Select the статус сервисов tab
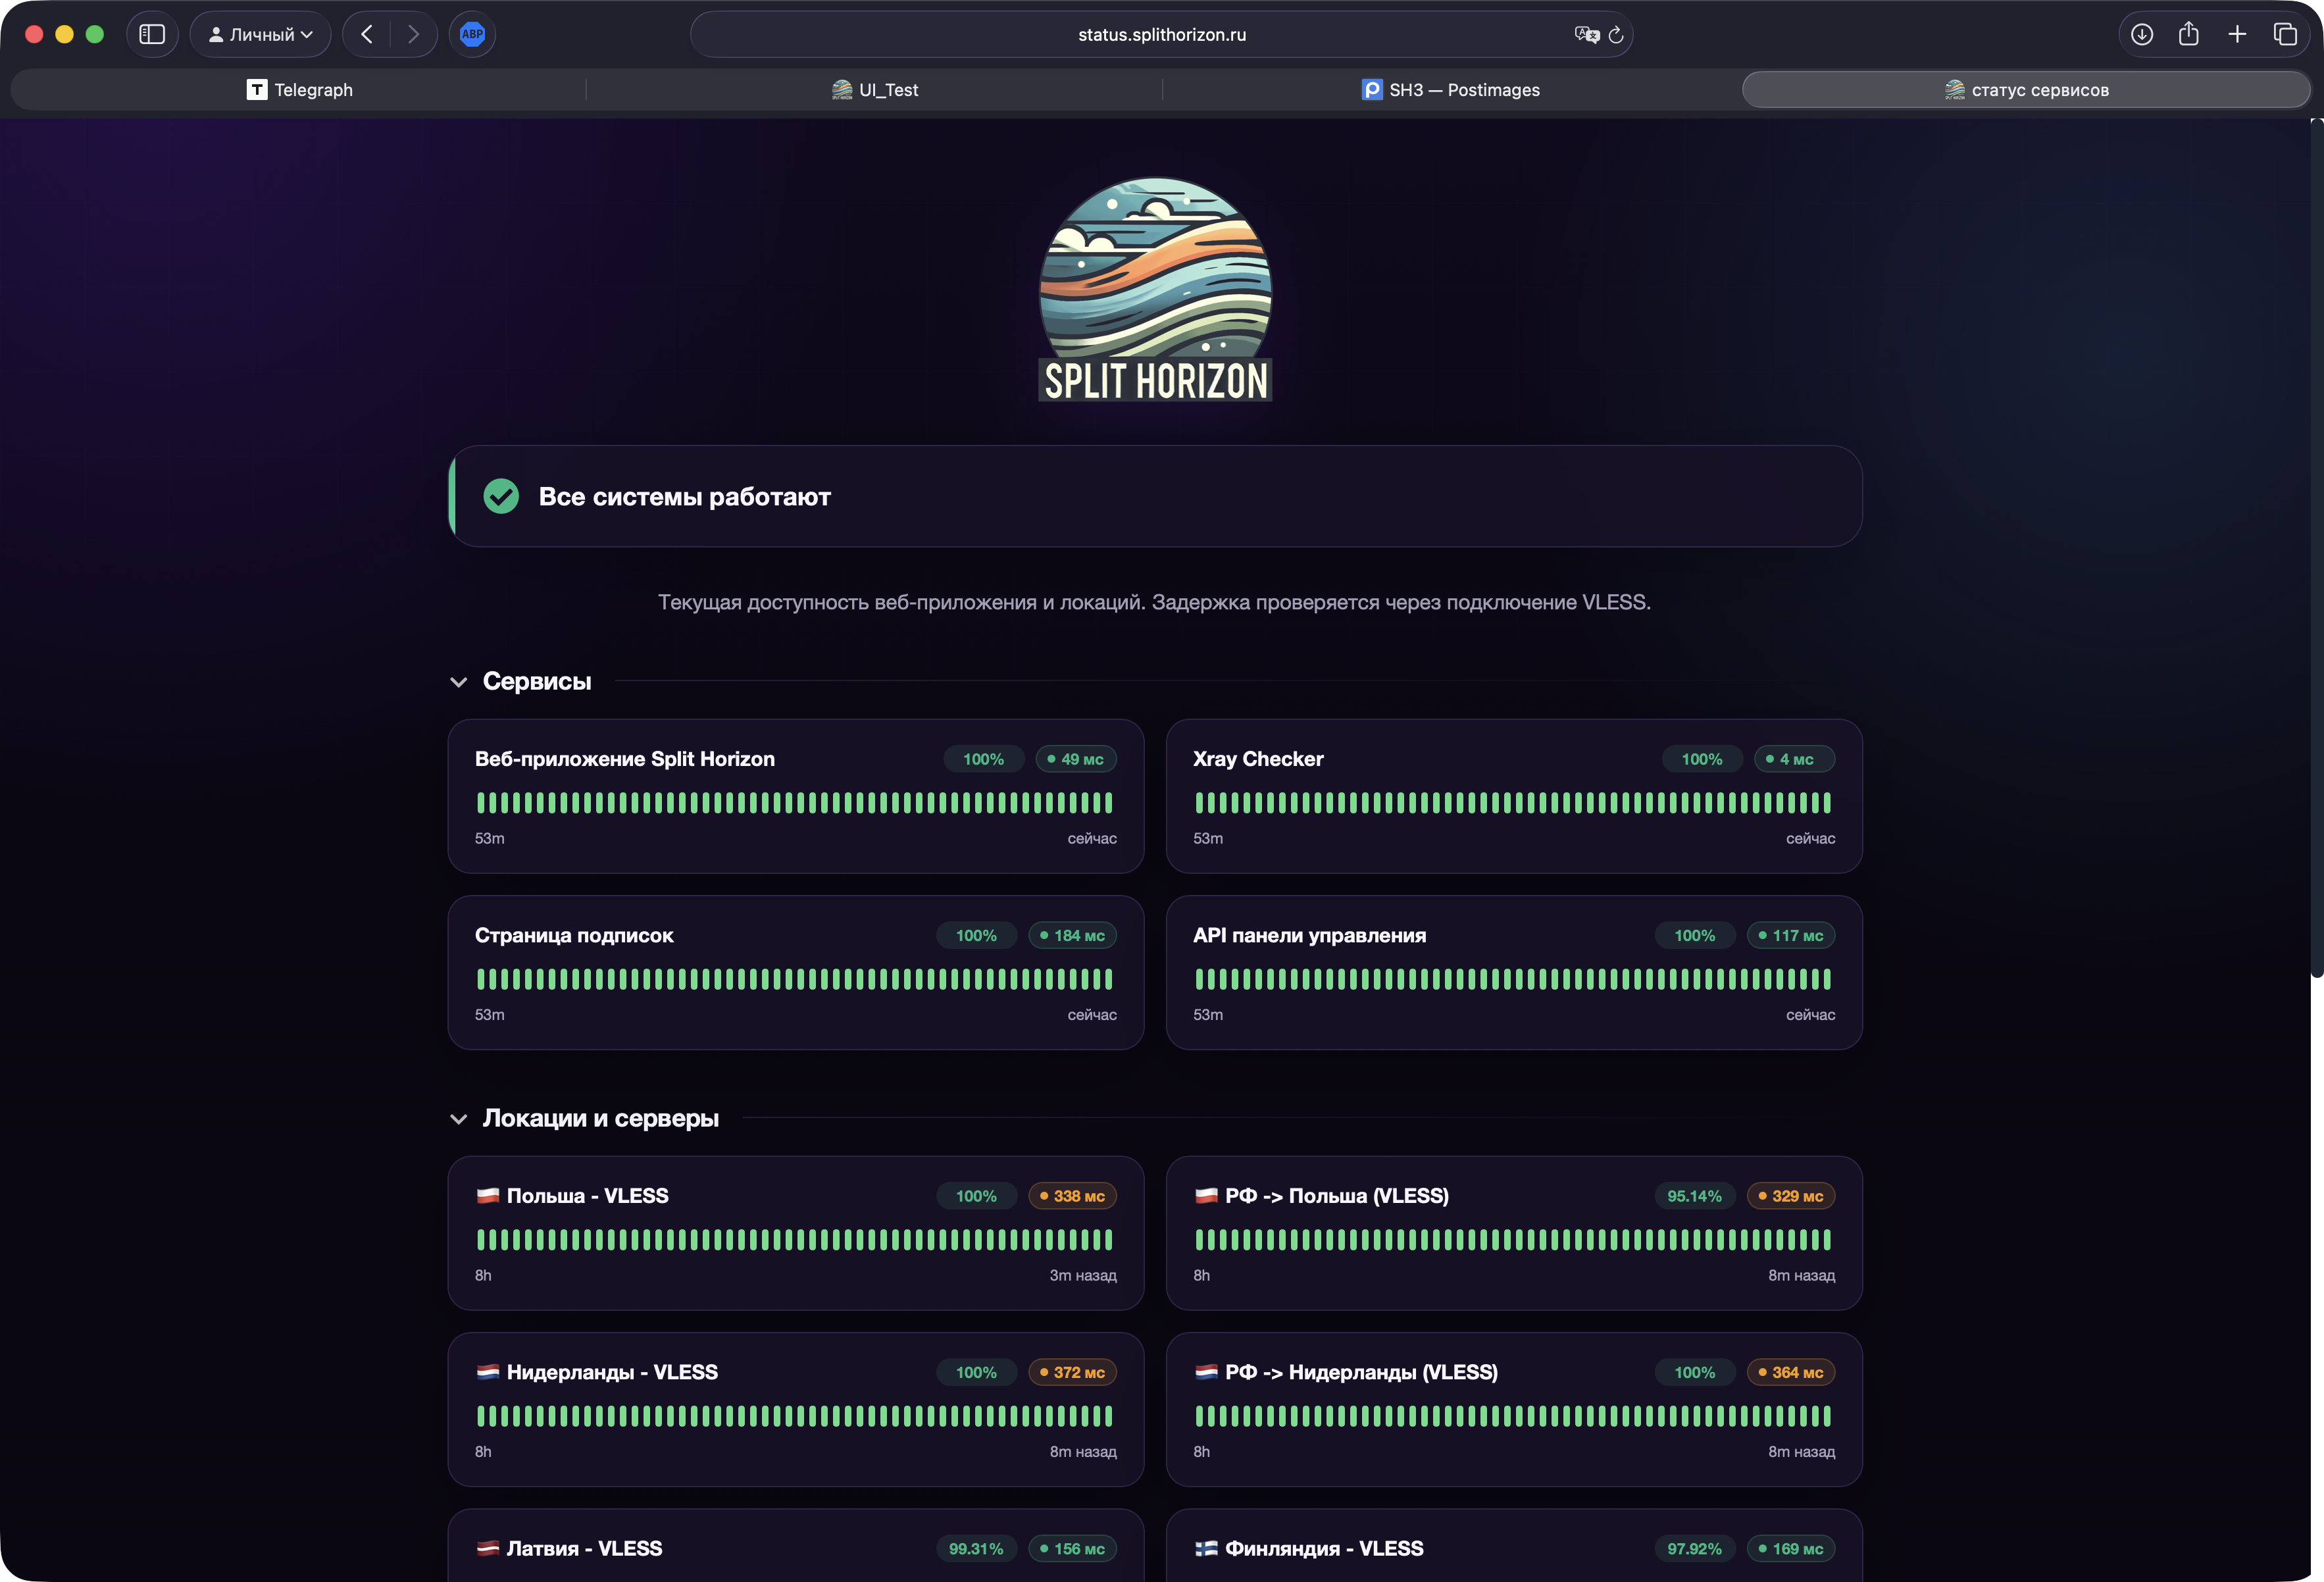 (x=2026, y=90)
